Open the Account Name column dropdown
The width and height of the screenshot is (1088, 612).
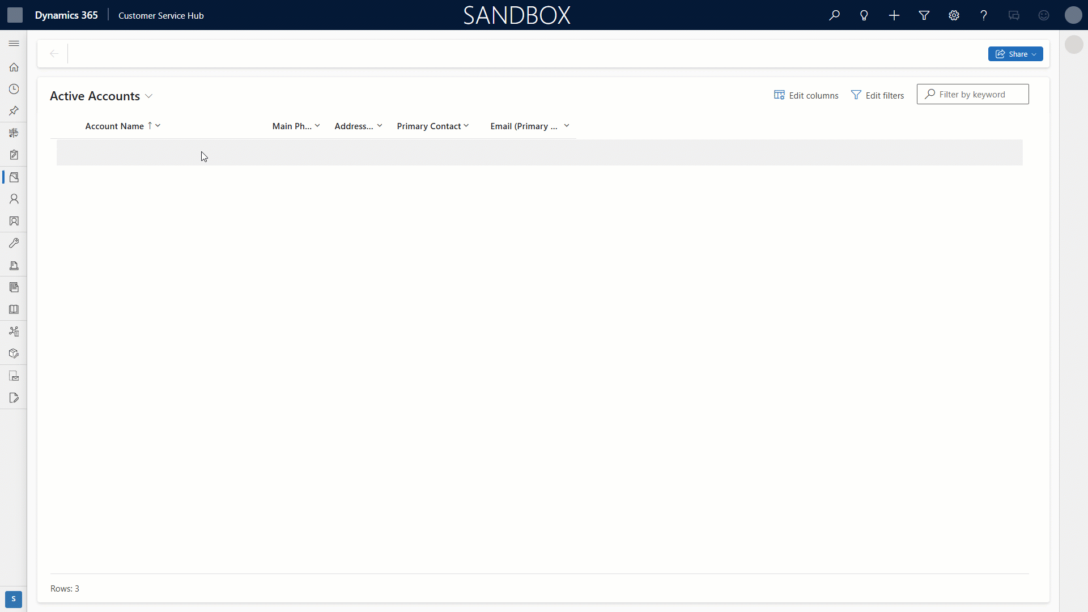[x=158, y=126]
